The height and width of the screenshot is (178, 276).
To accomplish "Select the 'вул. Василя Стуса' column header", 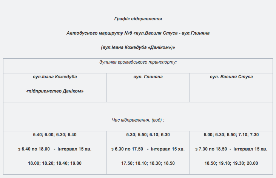I will [x=231, y=77].
